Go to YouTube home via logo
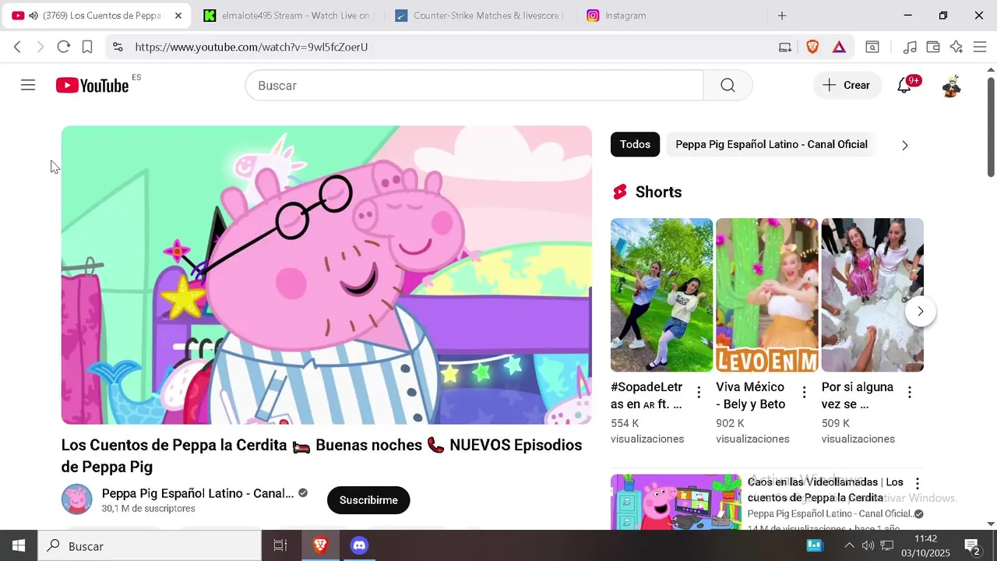Screen dimensions: 997x561 click(92, 86)
